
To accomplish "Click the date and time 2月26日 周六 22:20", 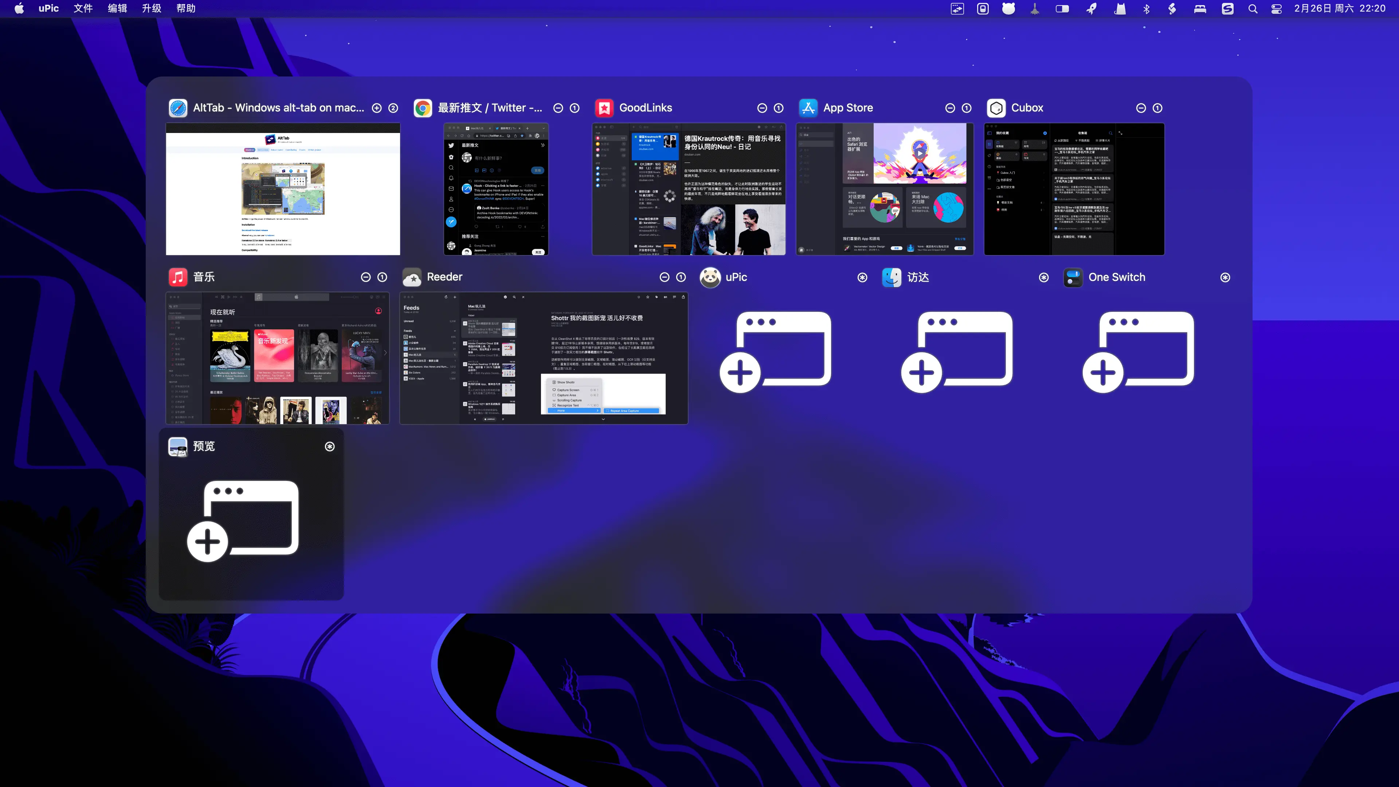I will (x=1340, y=8).
